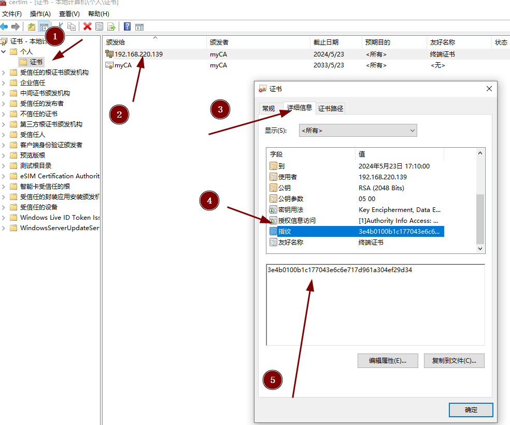Open the 帮助(H) menu
This screenshot has width=510, height=425.
pyautogui.click(x=98, y=13)
